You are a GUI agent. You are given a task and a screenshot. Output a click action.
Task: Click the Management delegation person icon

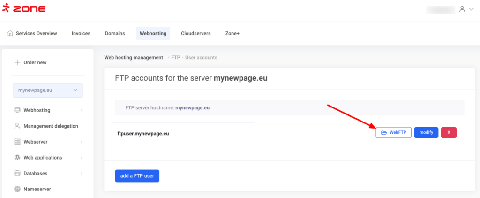point(17,126)
